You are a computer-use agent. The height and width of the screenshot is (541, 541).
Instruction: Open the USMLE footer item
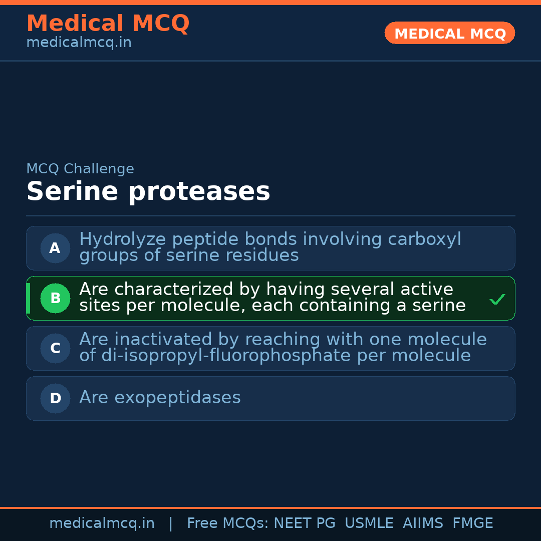[x=369, y=523]
